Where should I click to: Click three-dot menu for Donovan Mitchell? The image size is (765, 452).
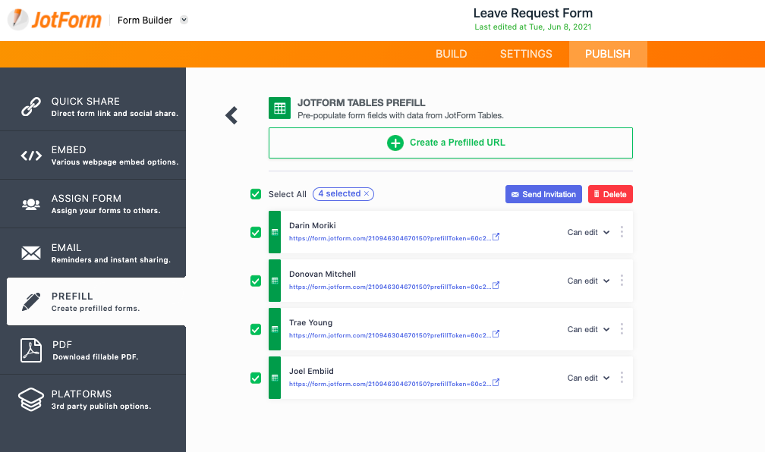pyautogui.click(x=622, y=281)
